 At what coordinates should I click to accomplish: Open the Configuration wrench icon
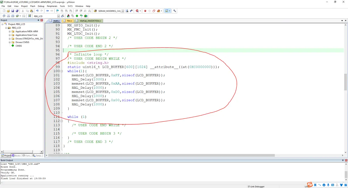(175, 11)
